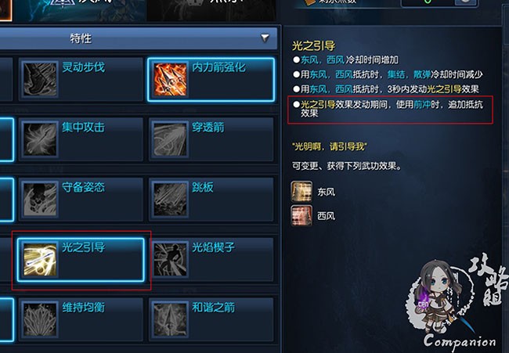Click the flaming 内力箭强化 arrow icon
Viewport: 509px width, 353px height.
170,80
